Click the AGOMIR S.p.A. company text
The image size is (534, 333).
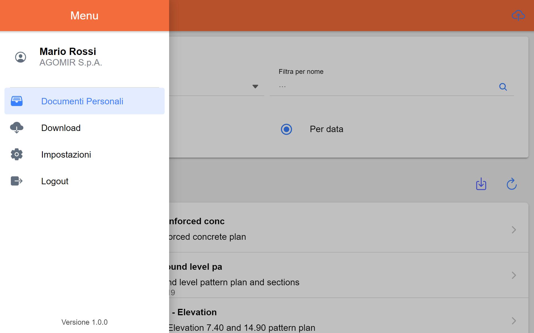click(71, 63)
